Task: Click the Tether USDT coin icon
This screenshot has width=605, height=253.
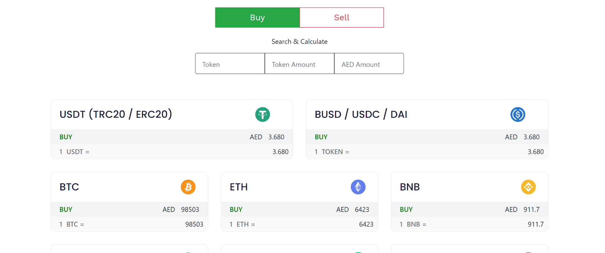Action: coord(262,115)
